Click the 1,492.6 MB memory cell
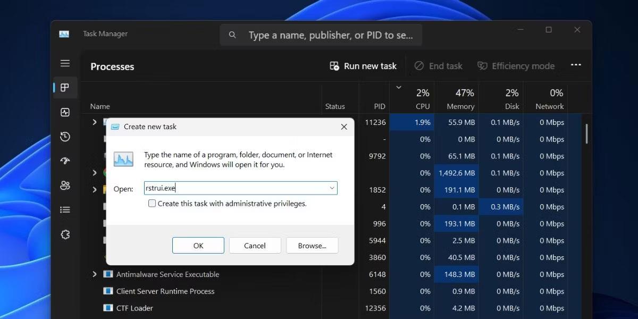 [x=456, y=173]
